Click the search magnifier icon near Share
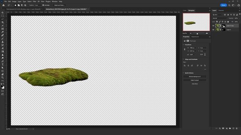This screenshot has width=241, height=135. (x=229, y=5)
